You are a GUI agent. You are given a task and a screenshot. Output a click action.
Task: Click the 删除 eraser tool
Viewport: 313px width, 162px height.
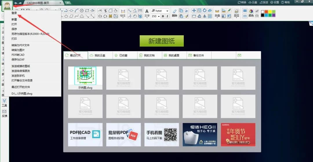[x=174, y=13]
